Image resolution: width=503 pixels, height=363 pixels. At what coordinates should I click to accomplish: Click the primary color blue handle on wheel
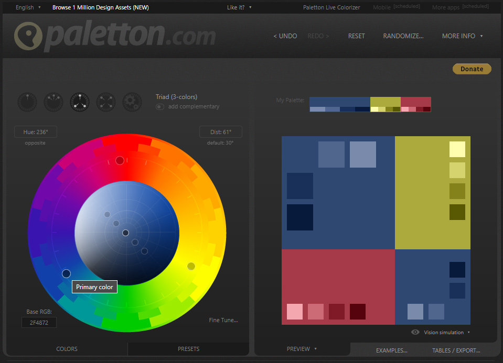(x=66, y=273)
